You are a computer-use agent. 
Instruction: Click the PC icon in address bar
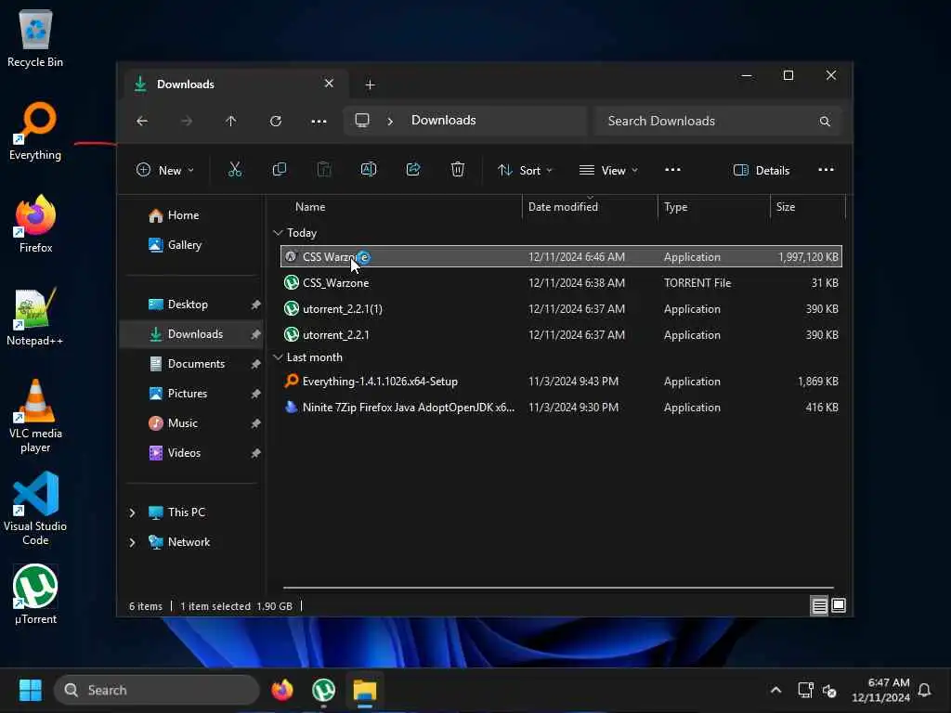[x=362, y=121]
